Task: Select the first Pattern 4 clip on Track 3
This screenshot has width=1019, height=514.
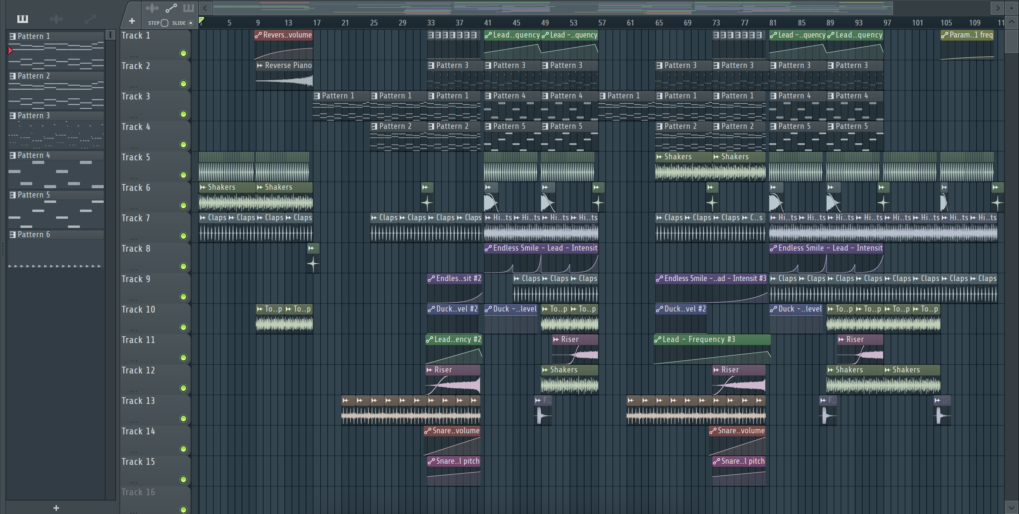Action: click(x=512, y=105)
